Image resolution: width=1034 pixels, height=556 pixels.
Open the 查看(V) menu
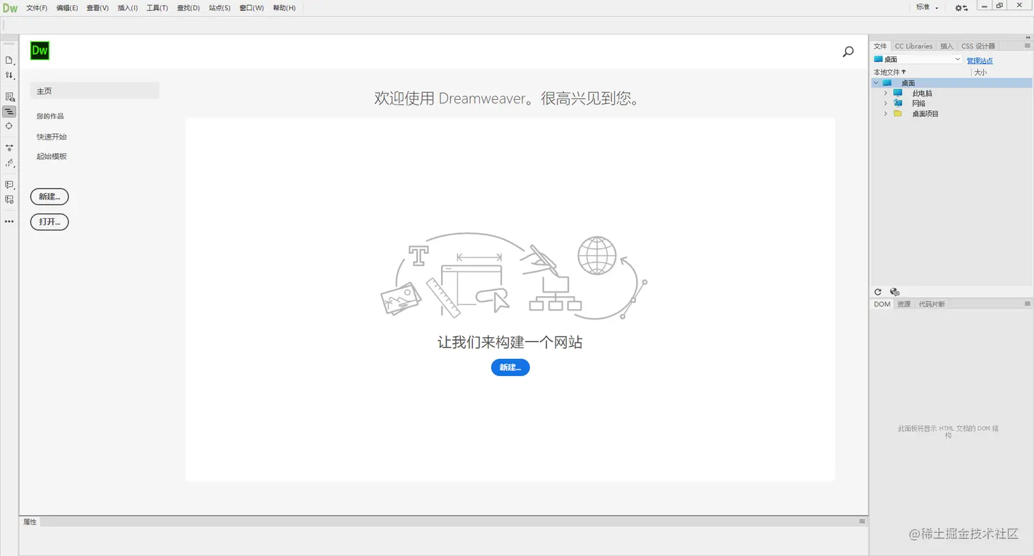(x=98, y=8)
